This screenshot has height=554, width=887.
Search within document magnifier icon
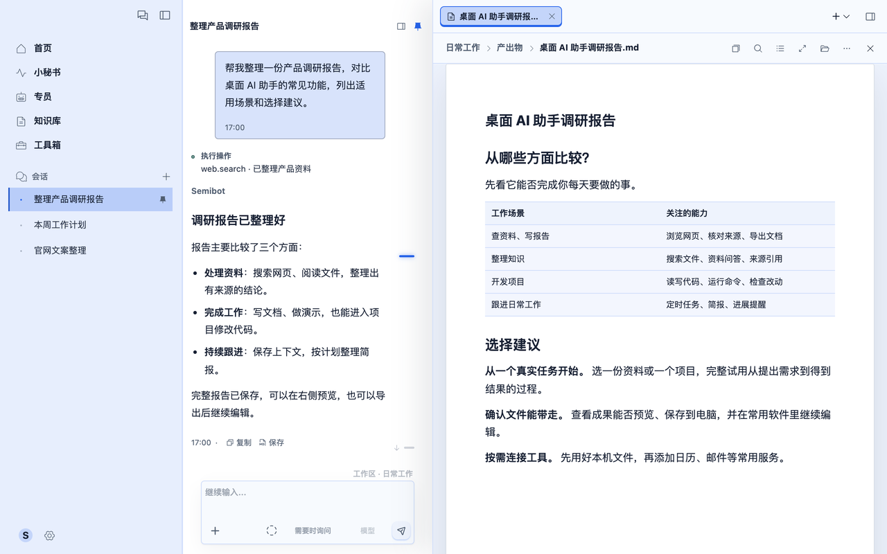tap(758, 48)
